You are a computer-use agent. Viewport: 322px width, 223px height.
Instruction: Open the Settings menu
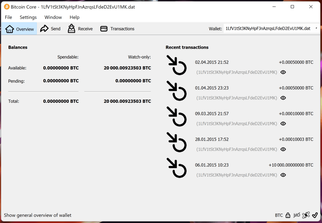[x=28, y=17]
